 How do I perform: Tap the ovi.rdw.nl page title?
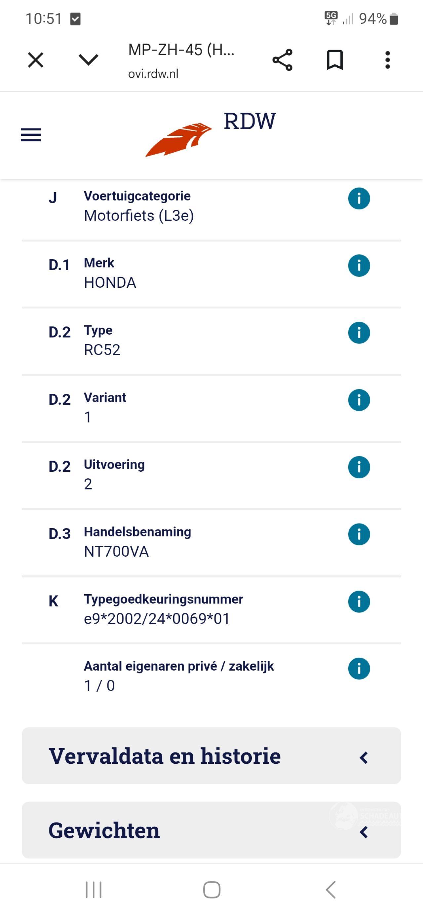click(181, 60)
